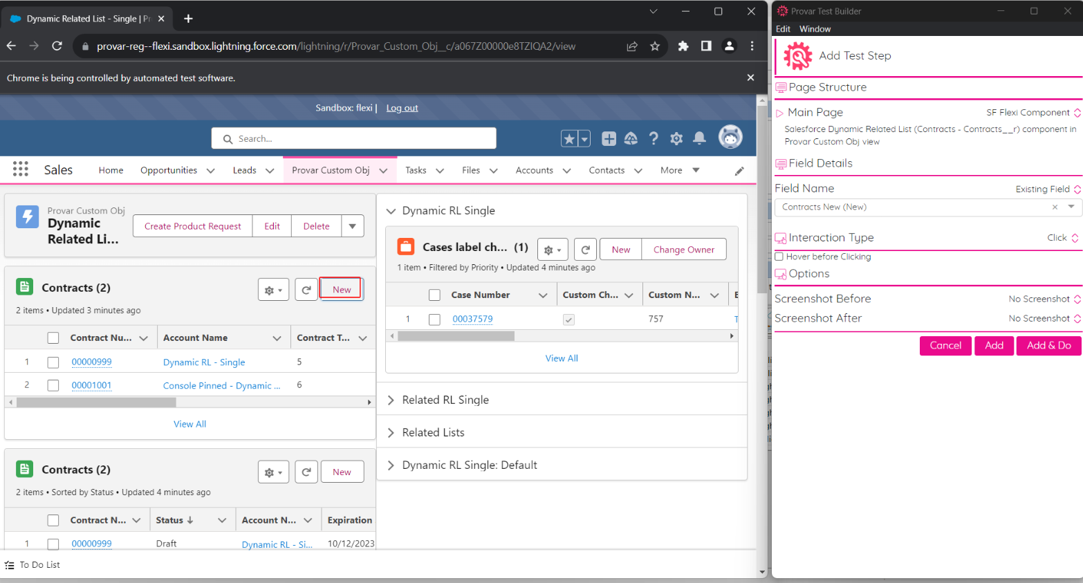This screenshot has width=1083, height=583.
Task: Click the Add button in Test Builder
Action: pos(994,346)
